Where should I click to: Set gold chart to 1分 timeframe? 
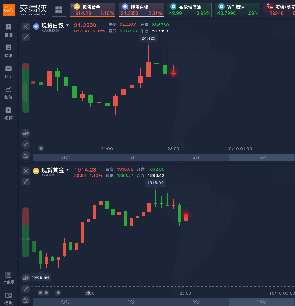[x=131, y=302]
